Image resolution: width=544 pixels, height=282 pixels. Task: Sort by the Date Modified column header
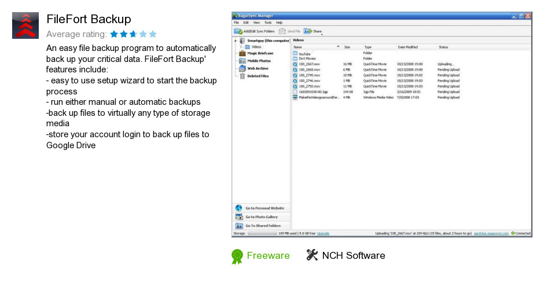[407, 47]
